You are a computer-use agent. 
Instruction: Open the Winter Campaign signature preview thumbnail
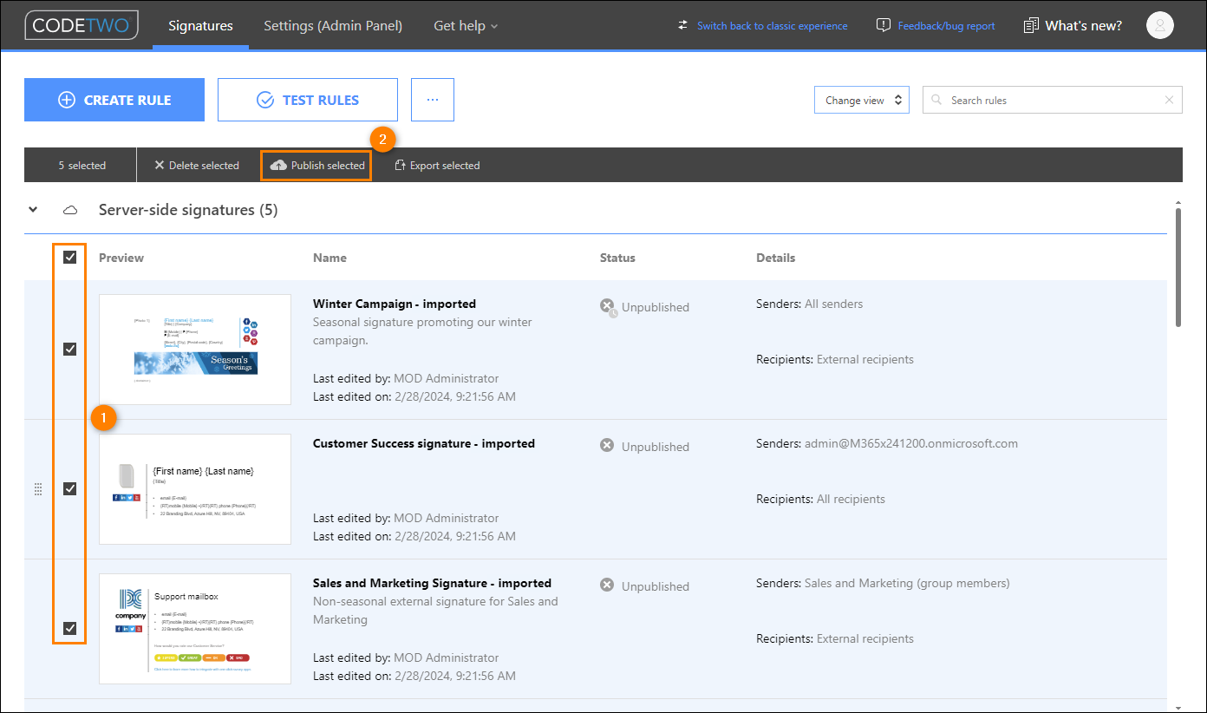pyautogui.click(x=195, y=350)
